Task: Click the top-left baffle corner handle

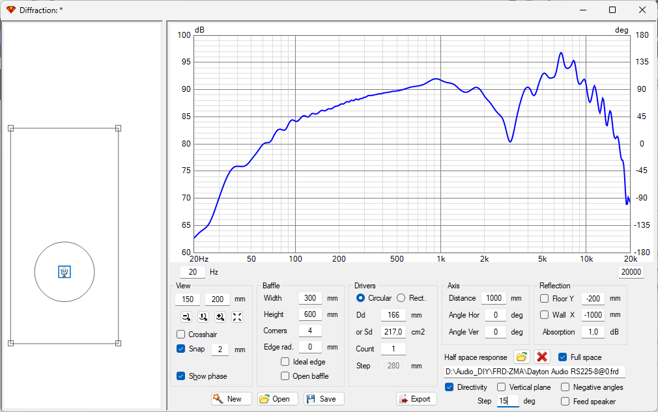Action: tap(11, 128)
